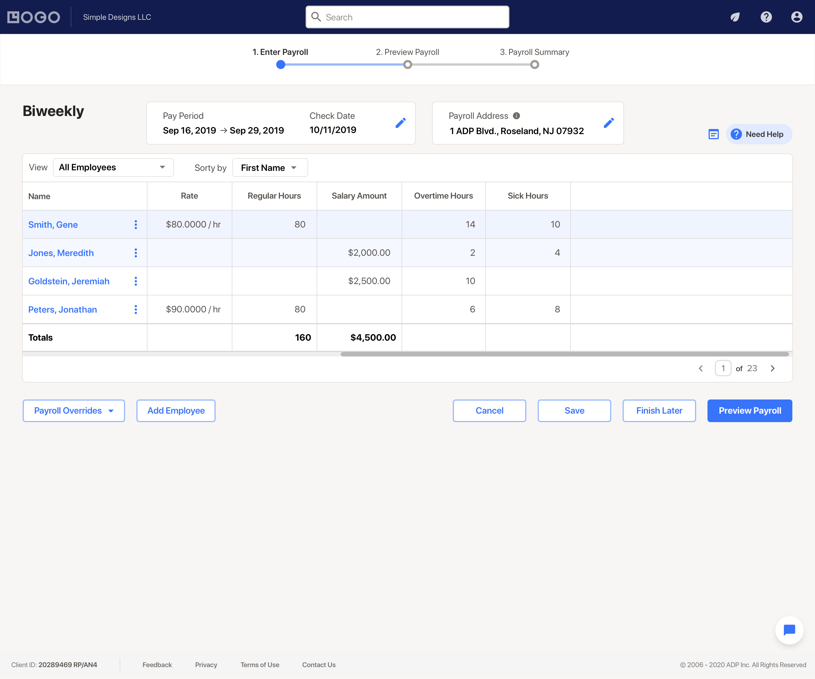Viewport: 815px width, 679px height.
Task: Click the table's horizontal scrollbar
Action: point(564,354)
